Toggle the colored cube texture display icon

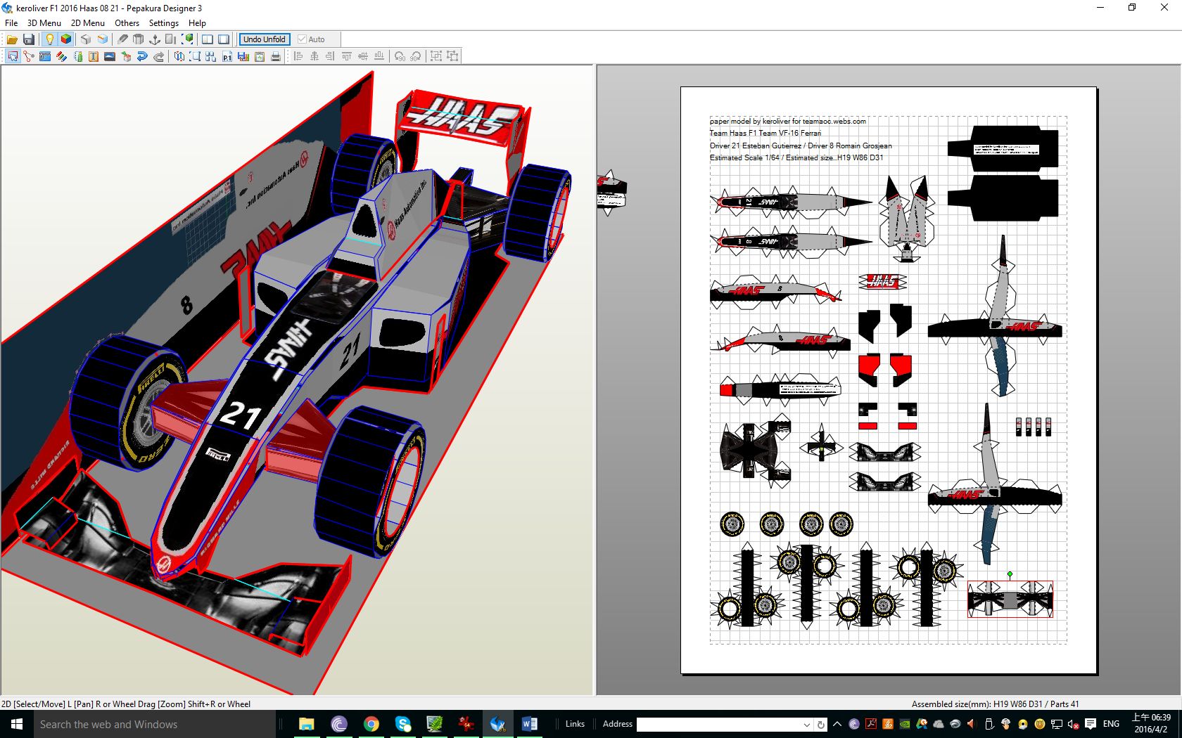(65, 39)
